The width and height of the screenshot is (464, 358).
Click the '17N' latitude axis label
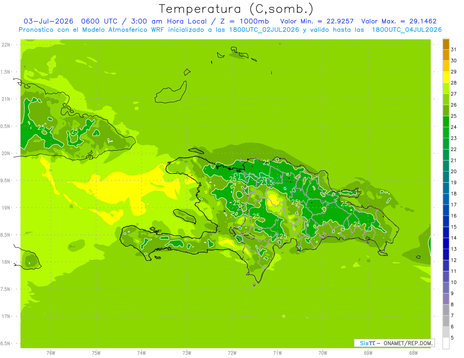[x=6, y=316]
